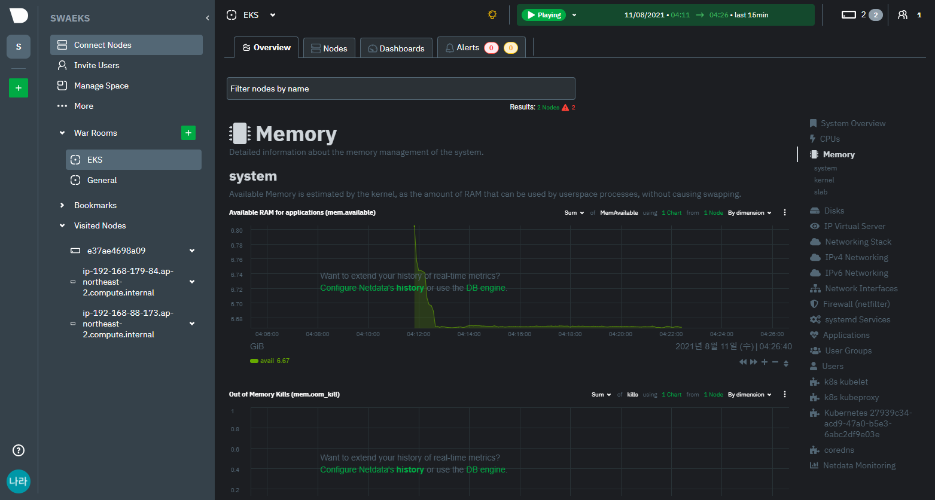Open the nodes count indicator icon

click(x=849, y=15)
